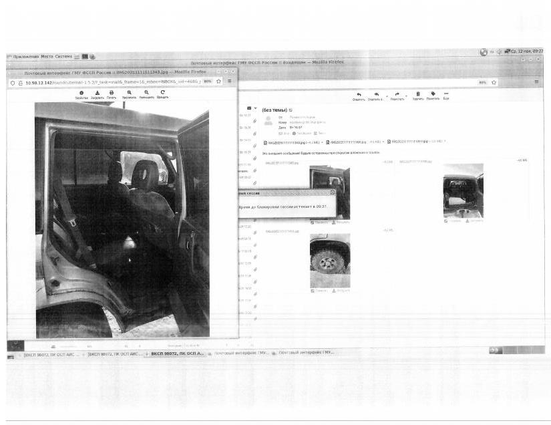Open the tire photo attachment thumbnail

[329, 260]
